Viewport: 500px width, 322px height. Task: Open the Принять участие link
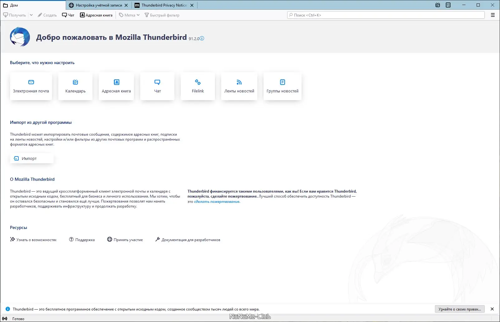pos(125,240)
